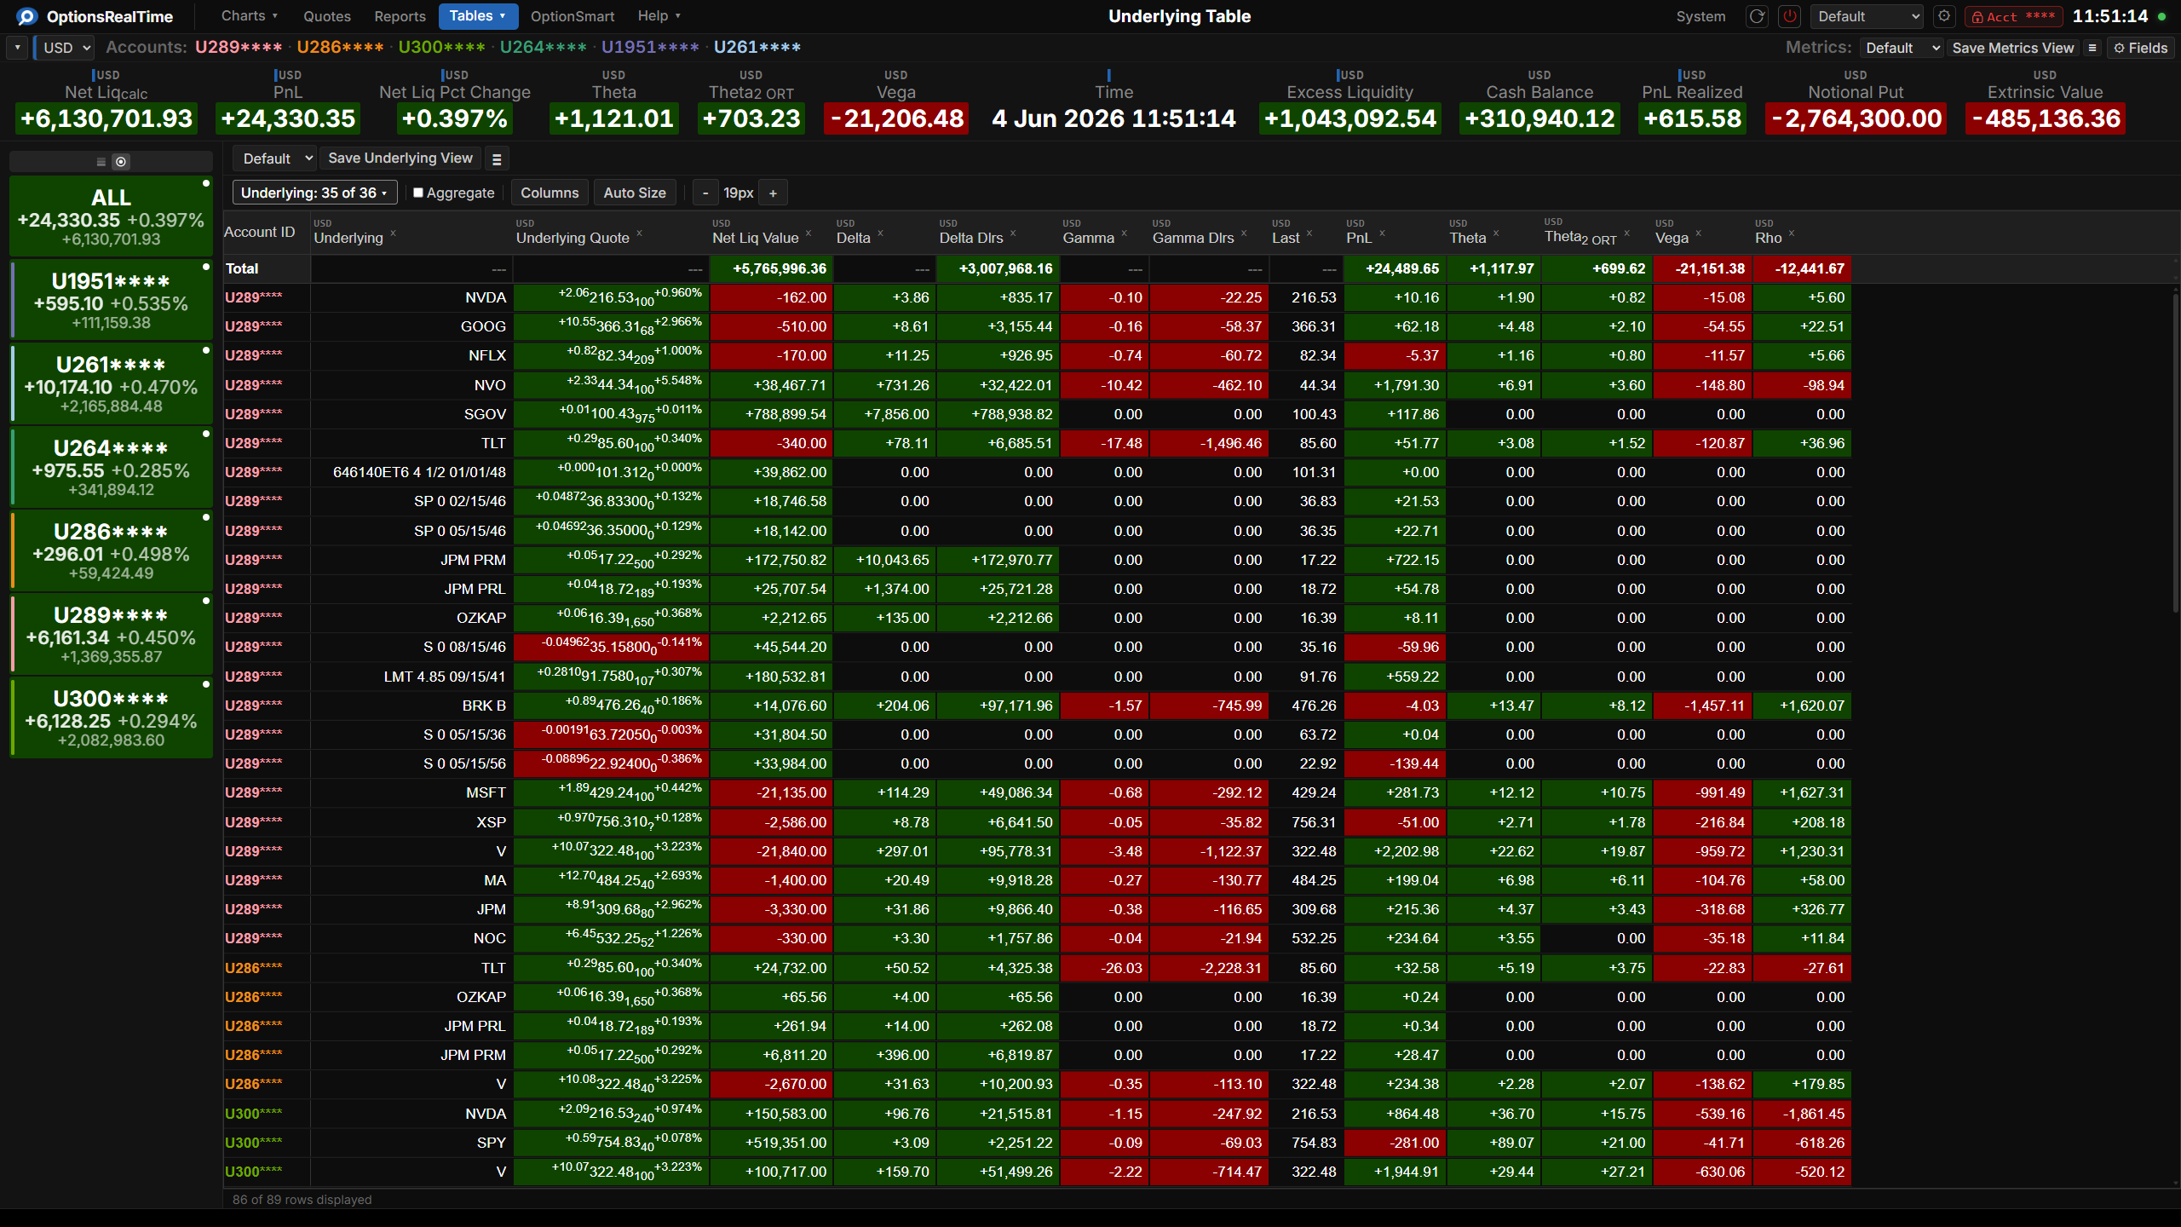The width and height of the screenshot is (2181, 1227).
Task: Select account U1951**** in the Accounts bar
Action: (x=650, y=48)
